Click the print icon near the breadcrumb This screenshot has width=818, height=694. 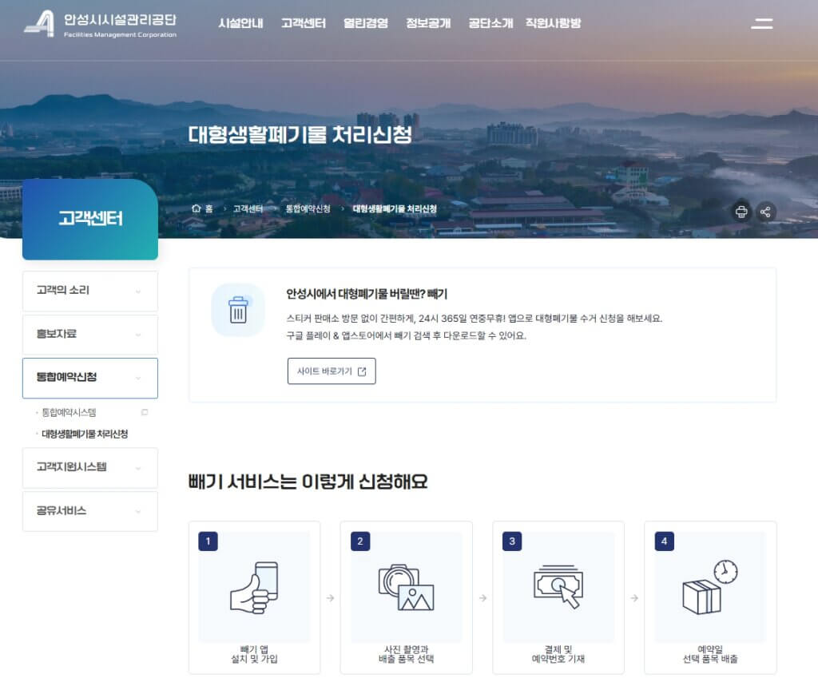742,212
